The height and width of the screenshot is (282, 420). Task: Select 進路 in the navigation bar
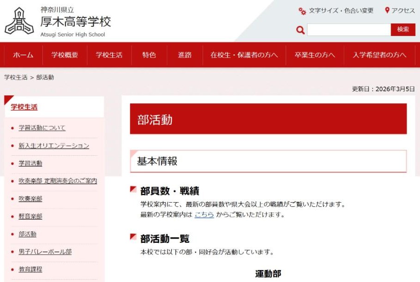(185, 55)
